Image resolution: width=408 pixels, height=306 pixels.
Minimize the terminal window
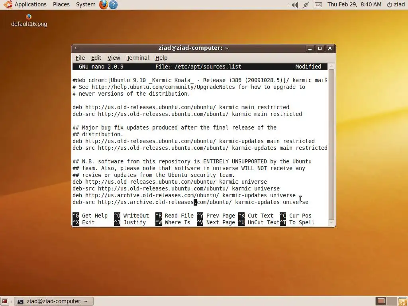coord(310,48)
